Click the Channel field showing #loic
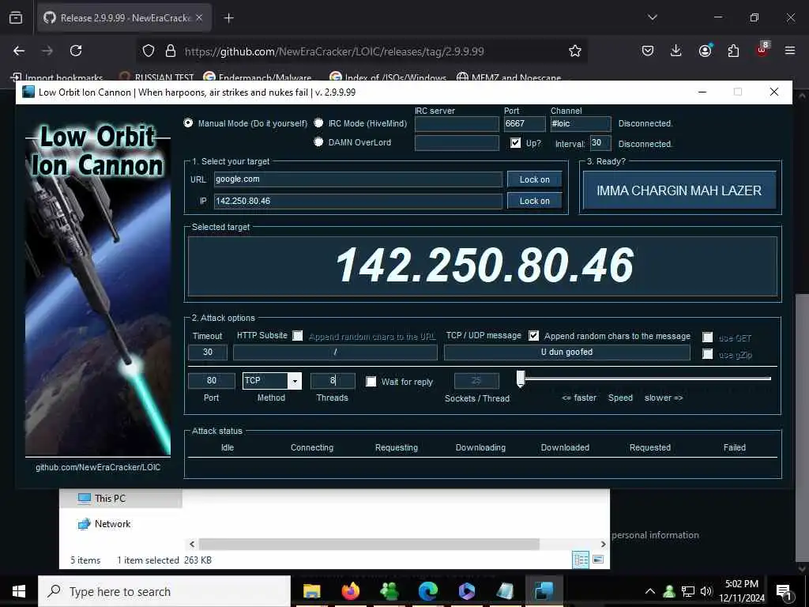The image size is (809, 607). pos(581,124)
